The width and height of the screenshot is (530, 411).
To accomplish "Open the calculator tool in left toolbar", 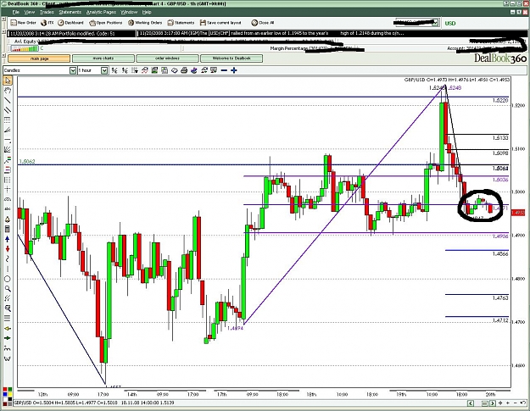I will (8, 230).
